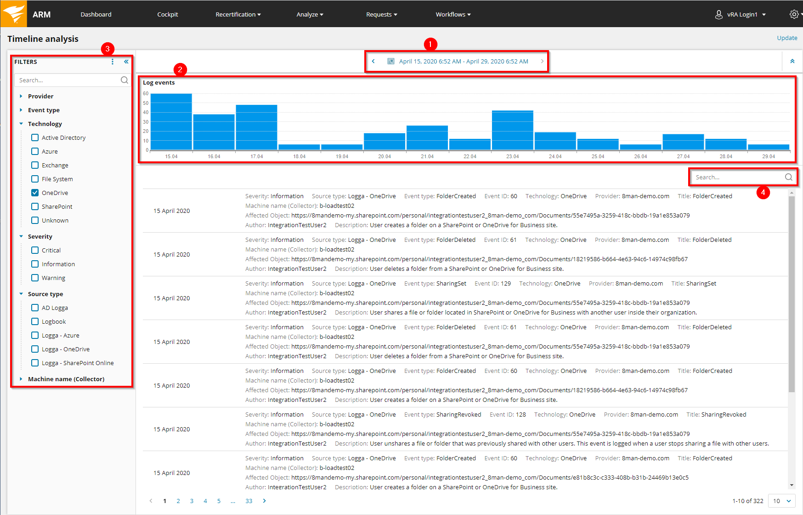Jump to page 33 of results
Viewport: 803px width, 515px height.
[x=249, y=501]
